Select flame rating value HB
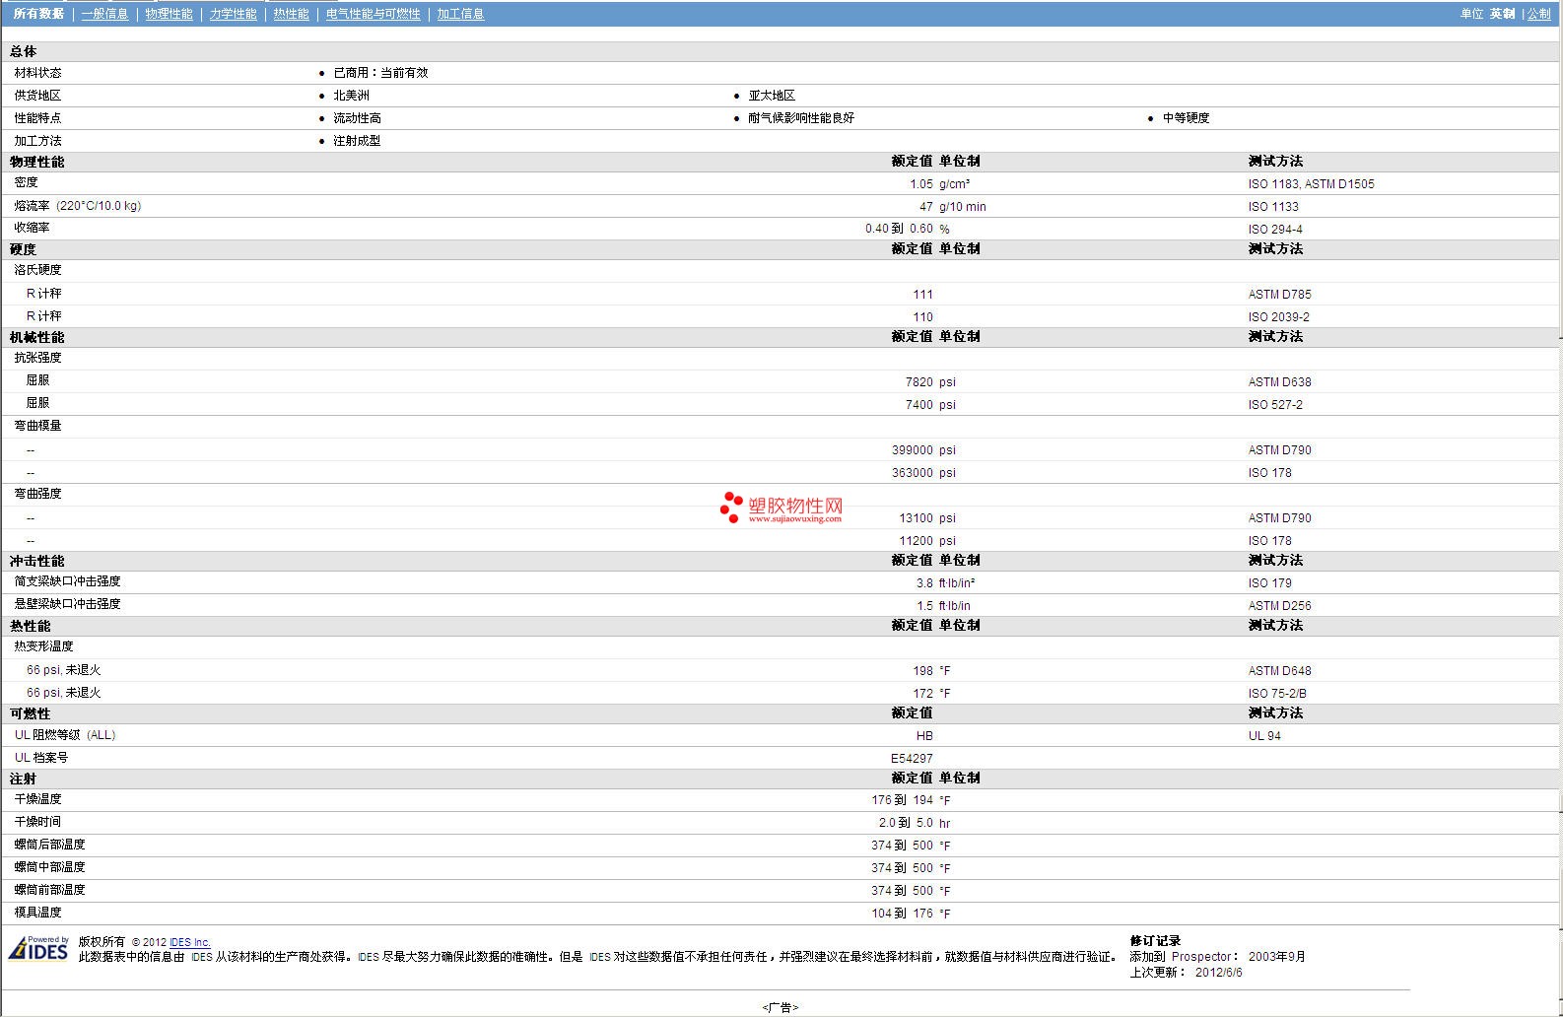Viewport: 1563px width, 1017px height. click(924, 736)
